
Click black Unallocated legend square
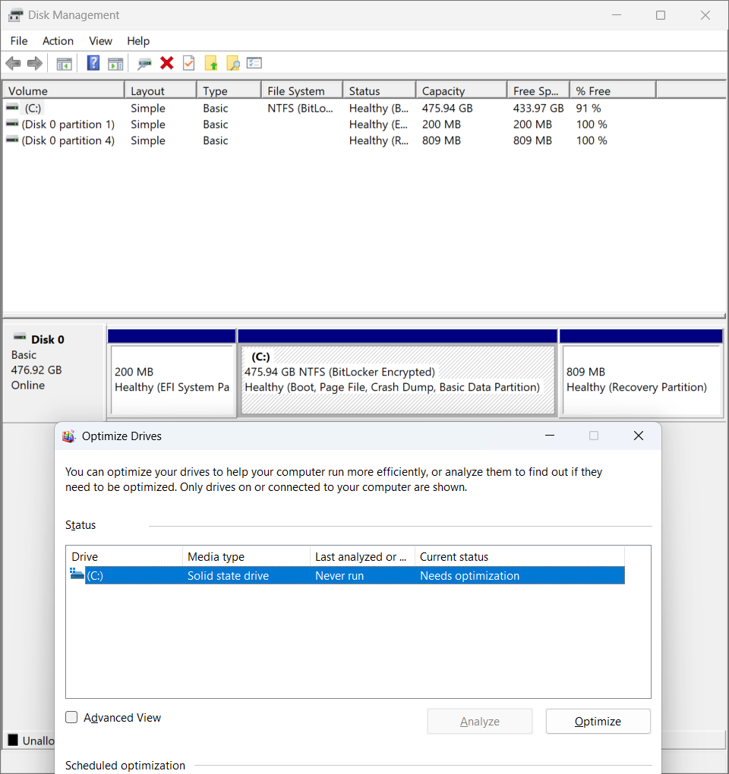[13, 740]
